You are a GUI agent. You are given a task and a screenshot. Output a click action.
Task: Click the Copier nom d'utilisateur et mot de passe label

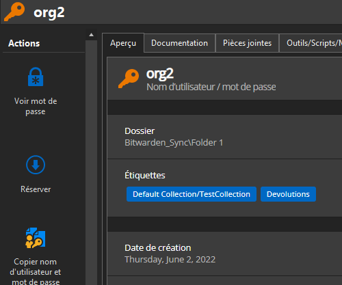pos(36,271)
